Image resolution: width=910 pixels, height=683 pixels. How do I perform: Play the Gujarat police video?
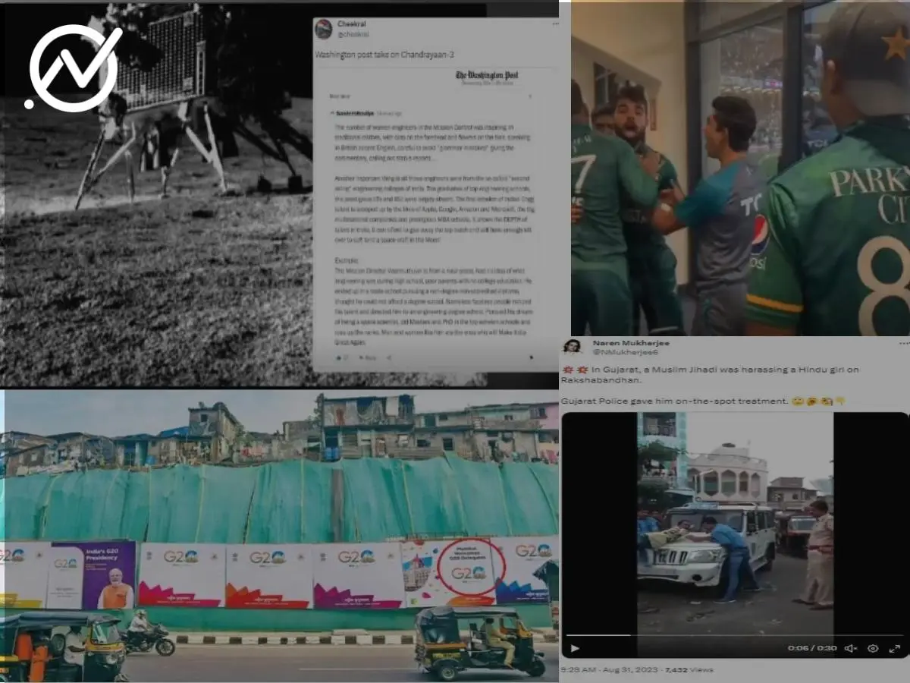(x=575, y=648)
